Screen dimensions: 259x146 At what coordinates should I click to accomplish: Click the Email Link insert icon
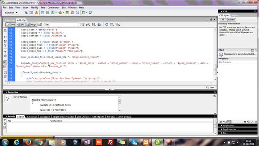point(31,13)
